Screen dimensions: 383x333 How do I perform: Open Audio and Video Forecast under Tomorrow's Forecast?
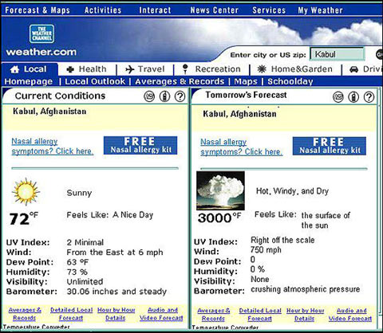tap(350, 315)
